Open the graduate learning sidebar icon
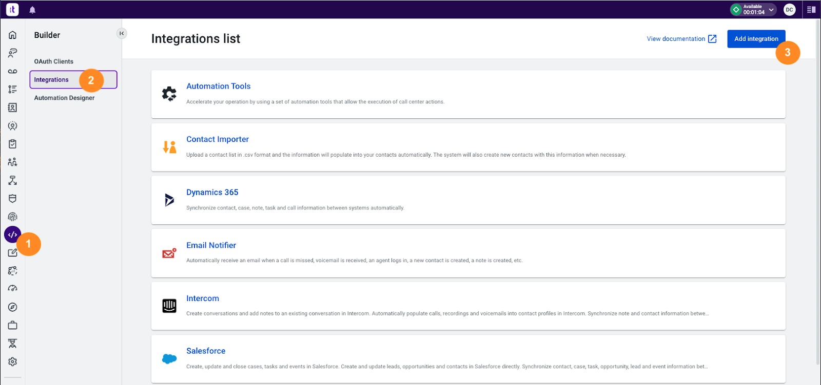Viewport: 821px width, 385px height. [12, 344]
